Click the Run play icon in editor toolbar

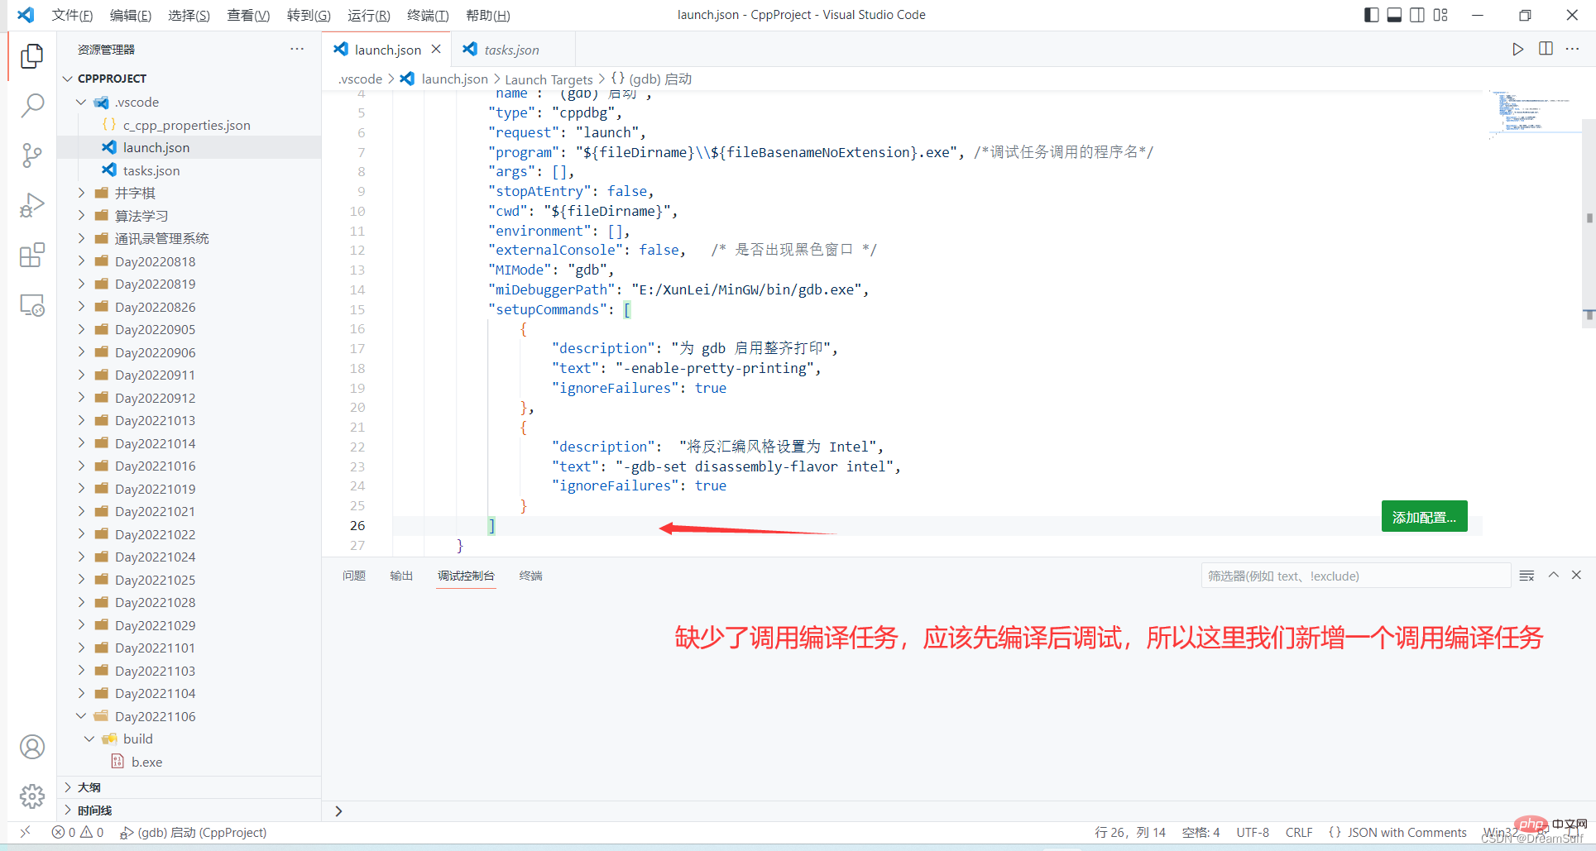(1517, 50)
